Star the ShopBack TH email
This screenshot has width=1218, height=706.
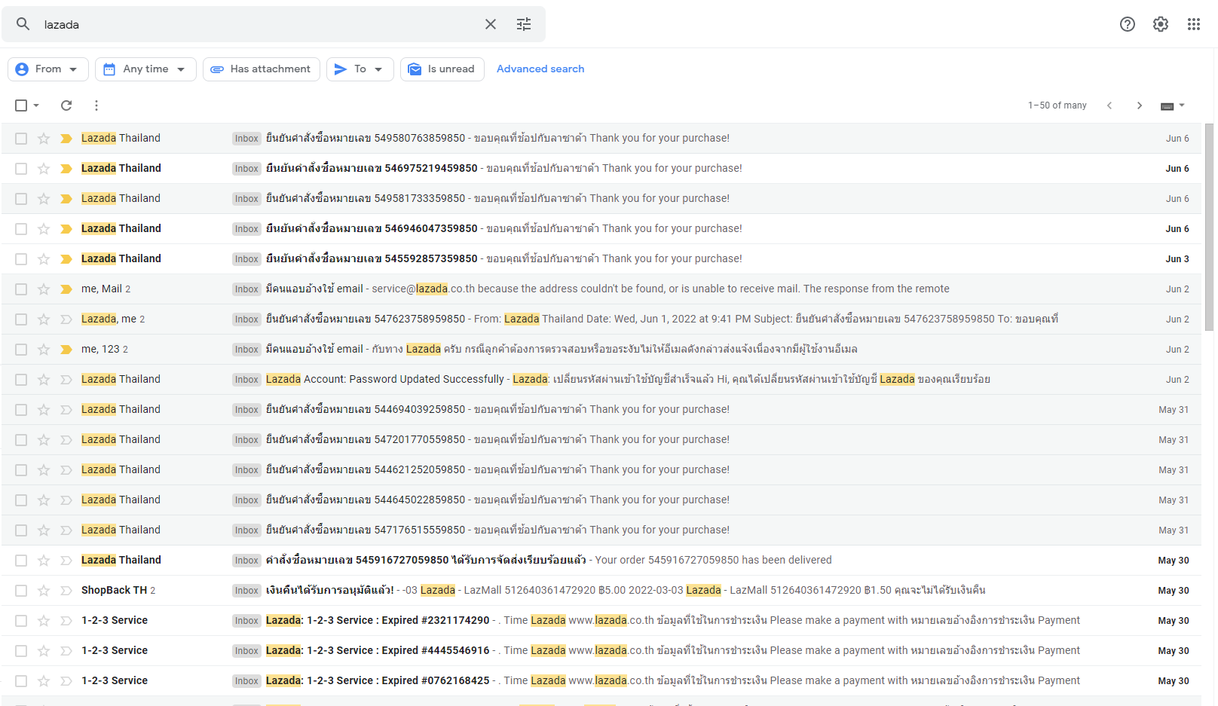(x=44, y=591)
